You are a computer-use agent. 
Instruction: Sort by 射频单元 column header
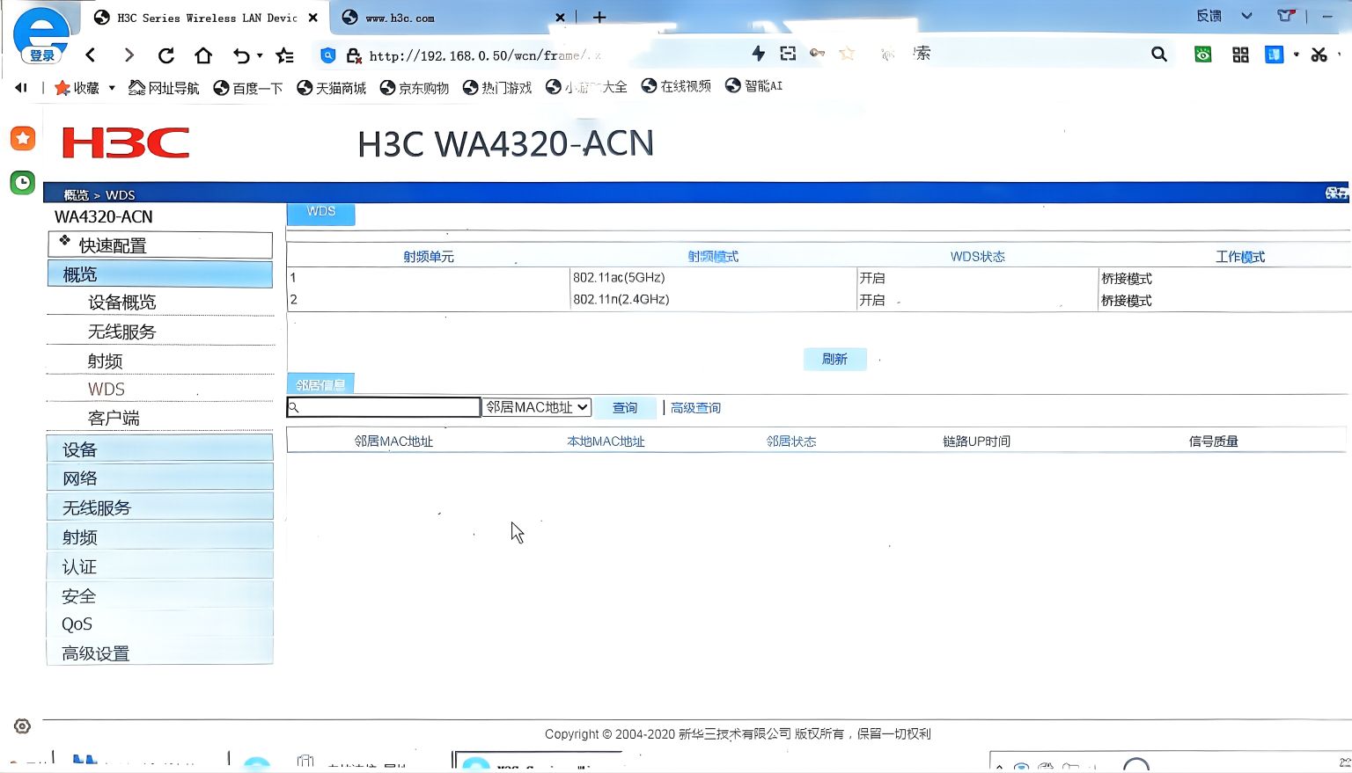coord(429,257)
